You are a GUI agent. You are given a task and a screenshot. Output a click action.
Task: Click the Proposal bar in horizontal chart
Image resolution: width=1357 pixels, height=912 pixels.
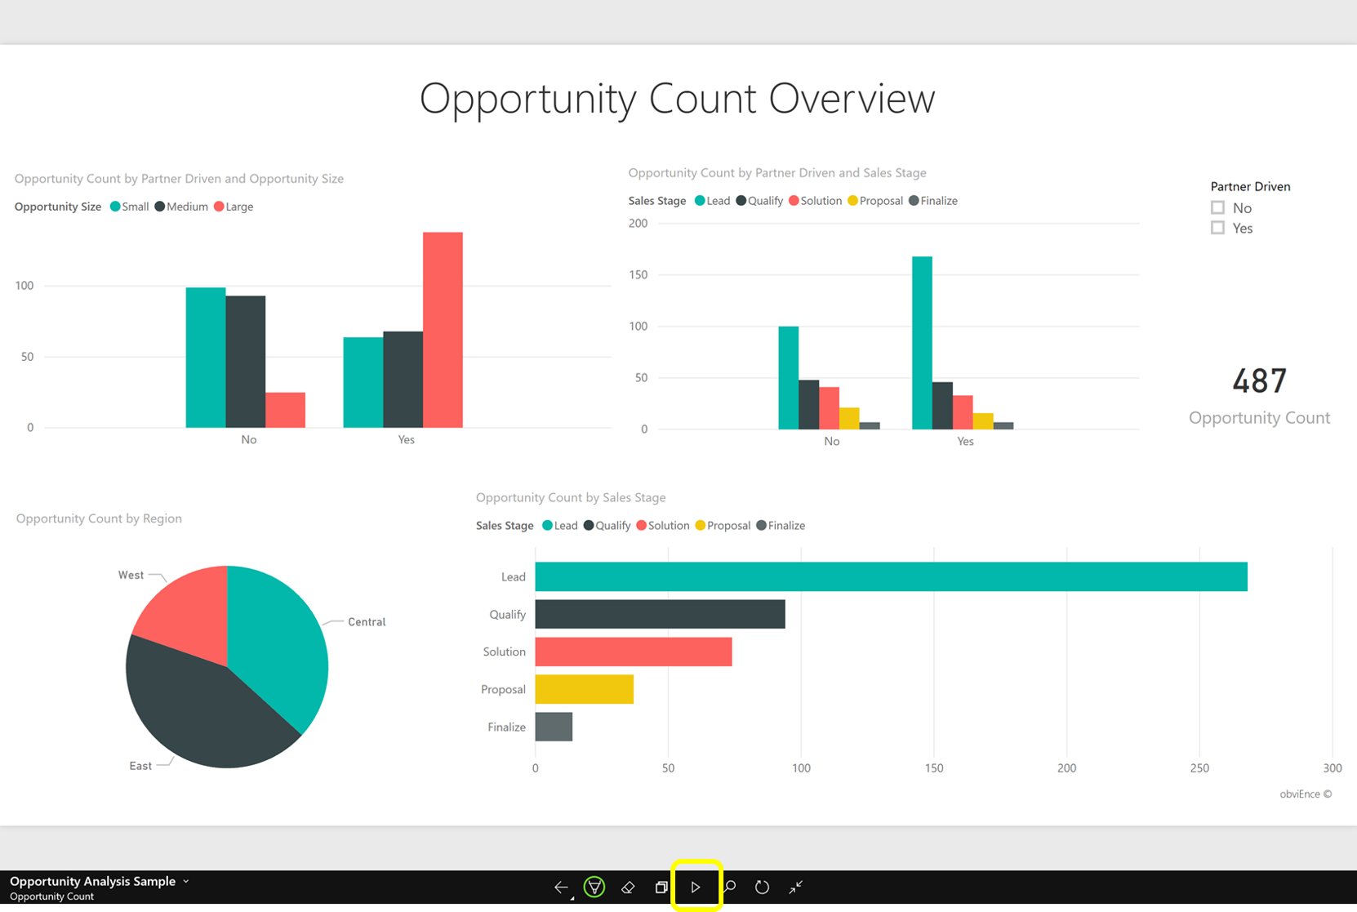pos(584,689)
